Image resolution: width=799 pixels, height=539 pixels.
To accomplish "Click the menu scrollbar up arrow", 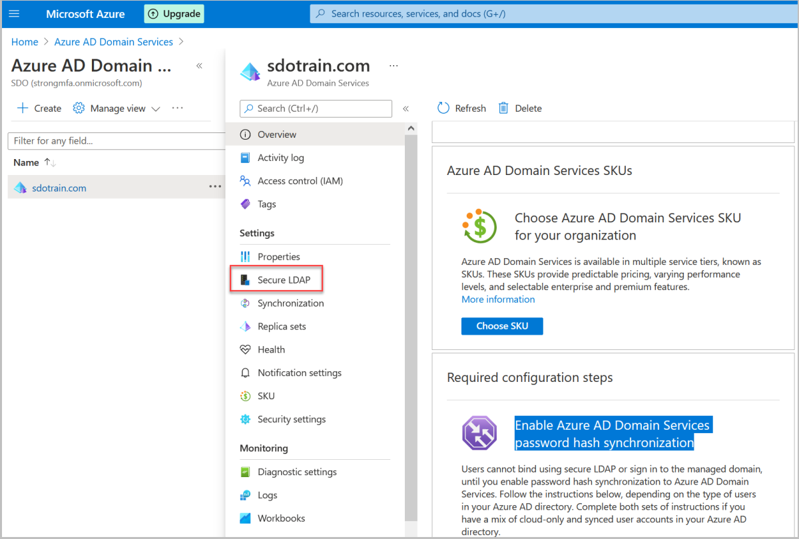I will click(x=410, y=128).
